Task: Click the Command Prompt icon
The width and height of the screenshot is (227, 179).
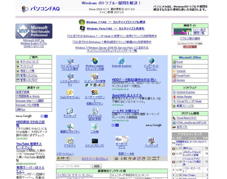Action: click(x=95, y=141)
